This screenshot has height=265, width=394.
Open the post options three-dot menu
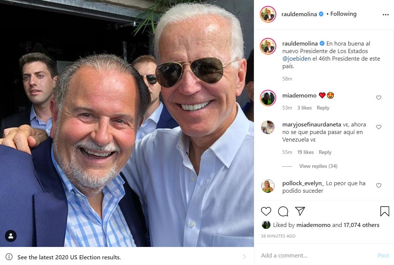tap(385, 14)
